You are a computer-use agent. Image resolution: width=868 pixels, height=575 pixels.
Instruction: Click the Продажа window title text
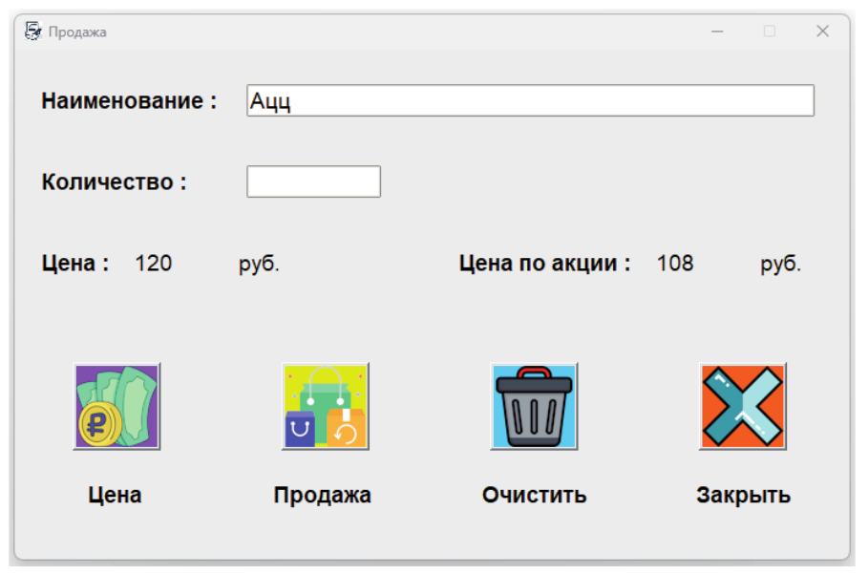[x=77, y=32]
